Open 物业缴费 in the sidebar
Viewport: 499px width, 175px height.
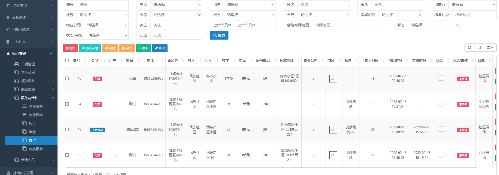[x=36, y=107]
